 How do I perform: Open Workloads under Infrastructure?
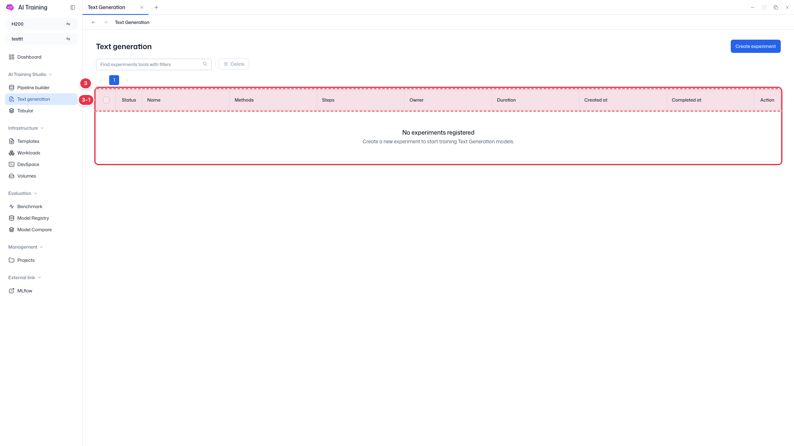tap(41, 153)
